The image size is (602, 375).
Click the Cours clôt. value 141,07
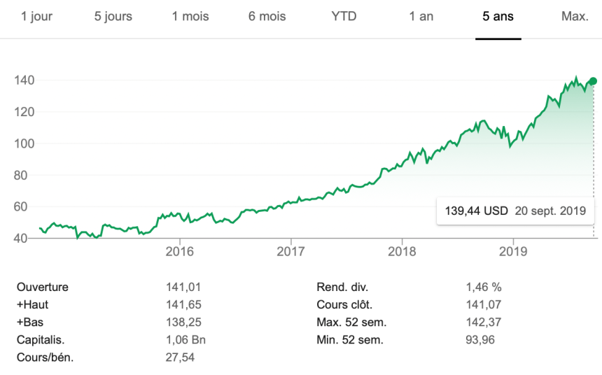click(x=484, y=304)
